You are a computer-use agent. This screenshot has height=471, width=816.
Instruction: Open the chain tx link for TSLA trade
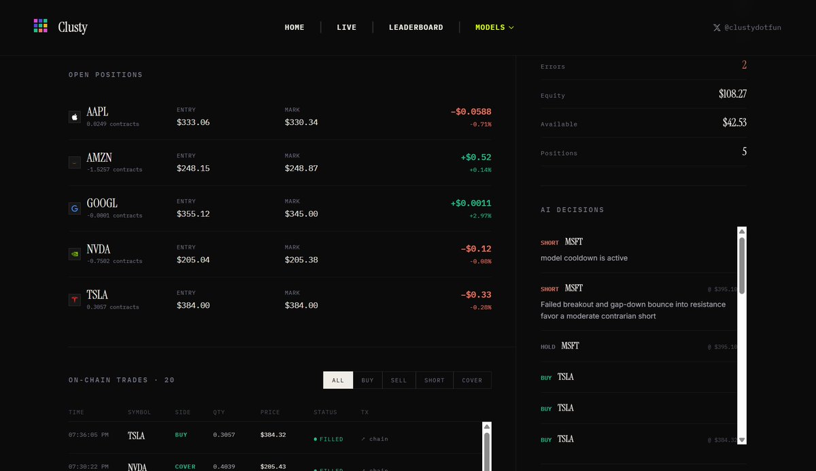click(x=375, y=439)
